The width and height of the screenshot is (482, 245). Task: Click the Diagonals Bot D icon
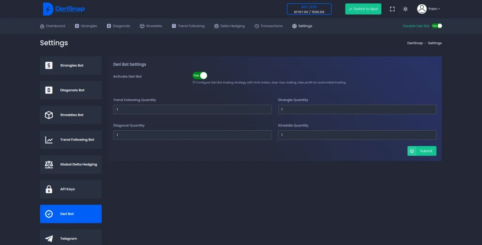click(48, 90)
